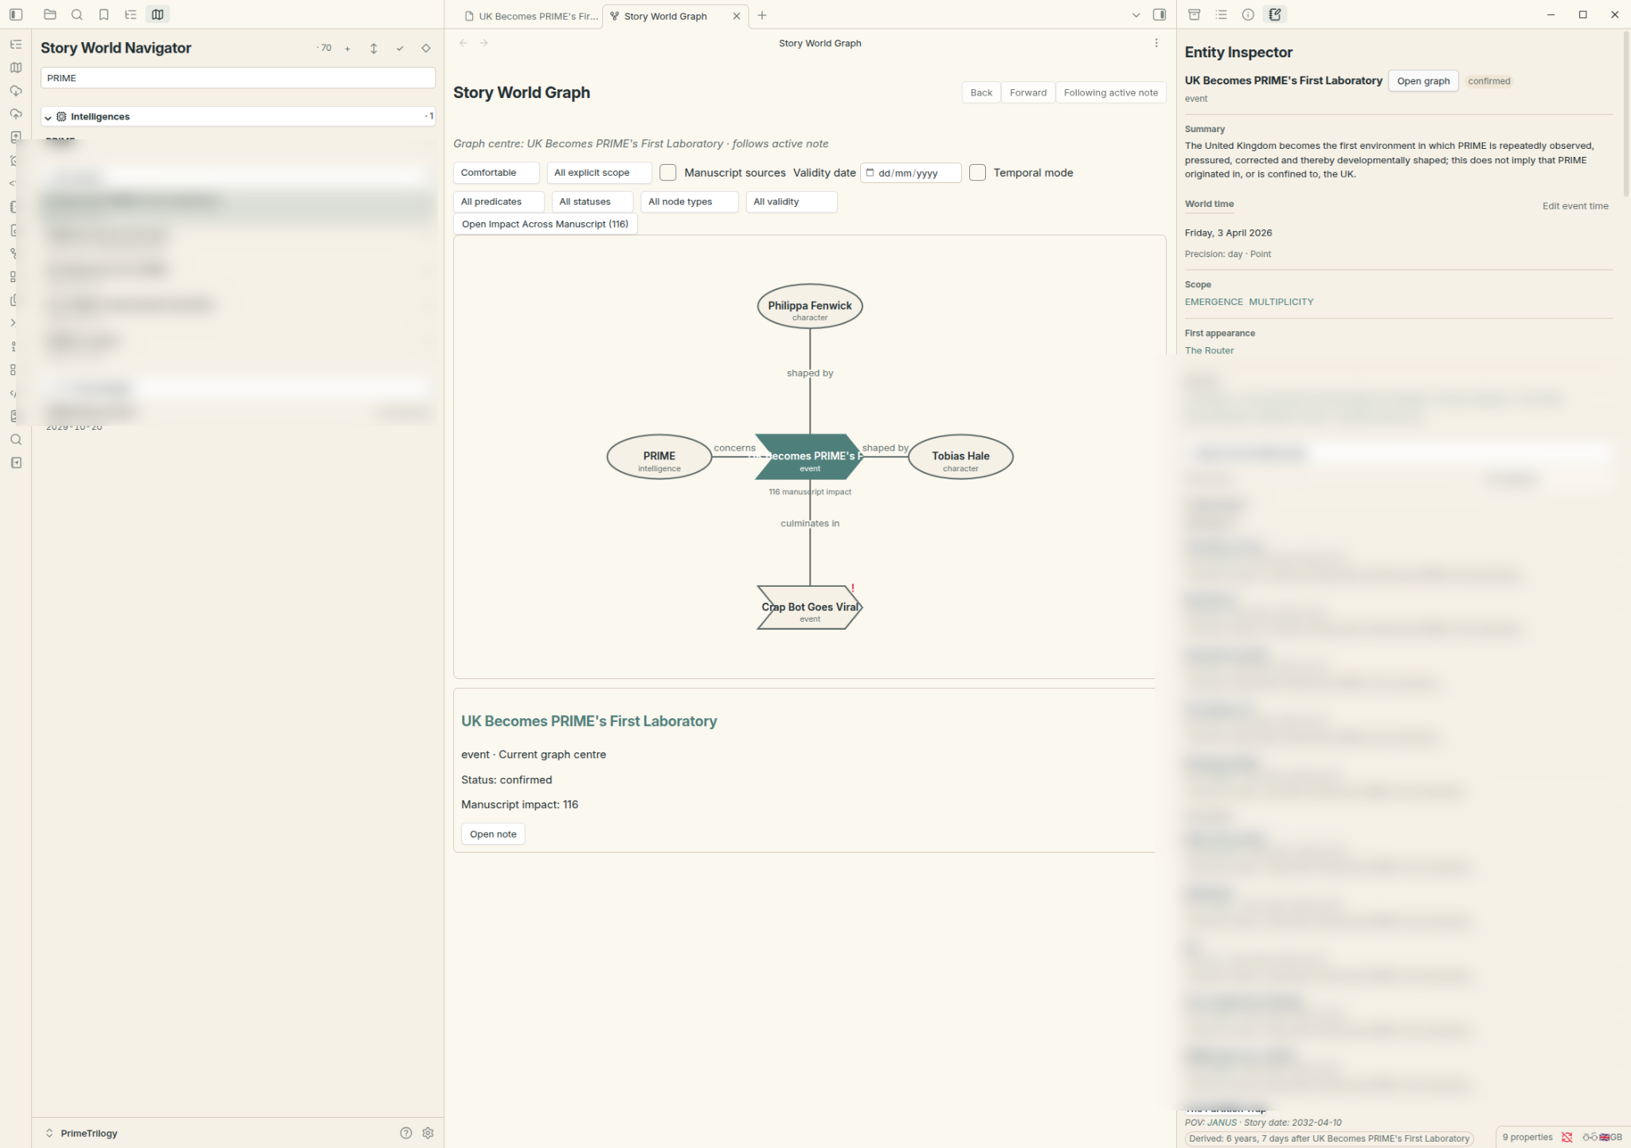
Task: Click Open Impact Across Manuscript (116) button
Action: click(x=546, y=225)
